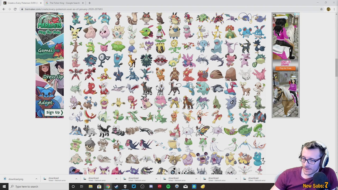Click the Marapets Sign Up button
The image size is (338, 190).
pyautogui.click(x=54, y=112)
